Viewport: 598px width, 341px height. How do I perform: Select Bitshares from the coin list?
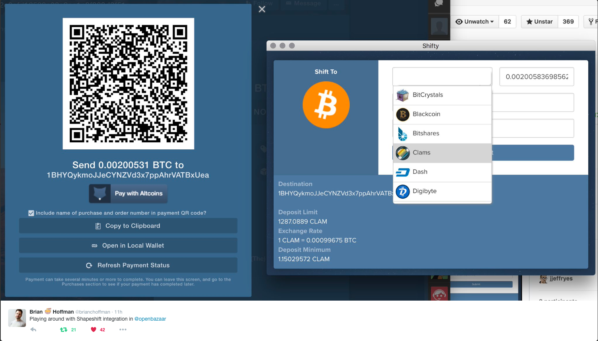coord(442,134)
